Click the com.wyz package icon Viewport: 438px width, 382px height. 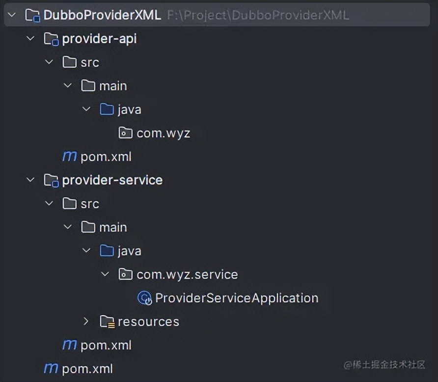tap(125, 133)
